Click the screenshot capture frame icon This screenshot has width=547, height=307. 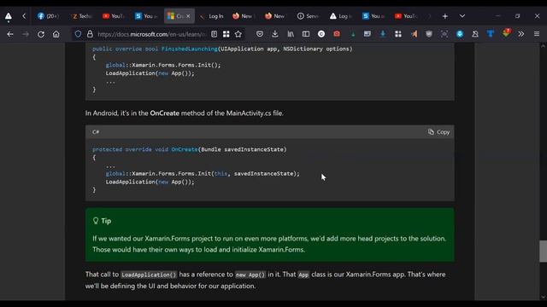tap(444, 34)
